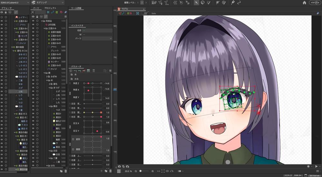Viewport: 322px width, 177px height.
Task: Select the art path pen tool
Action: [233, 3]
